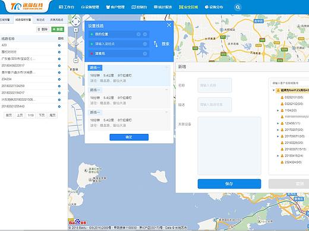Zoom in with map plus button
The width and height of the screenshot is (309, 231).
click(76, 30)
